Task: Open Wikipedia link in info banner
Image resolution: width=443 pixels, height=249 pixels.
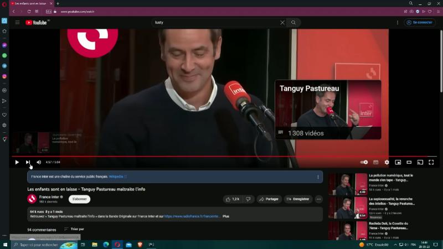Action: [116, 177]
